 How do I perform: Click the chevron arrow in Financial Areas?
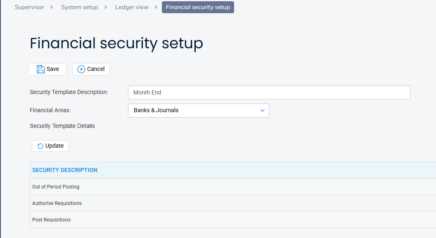[x=262, y=111]
